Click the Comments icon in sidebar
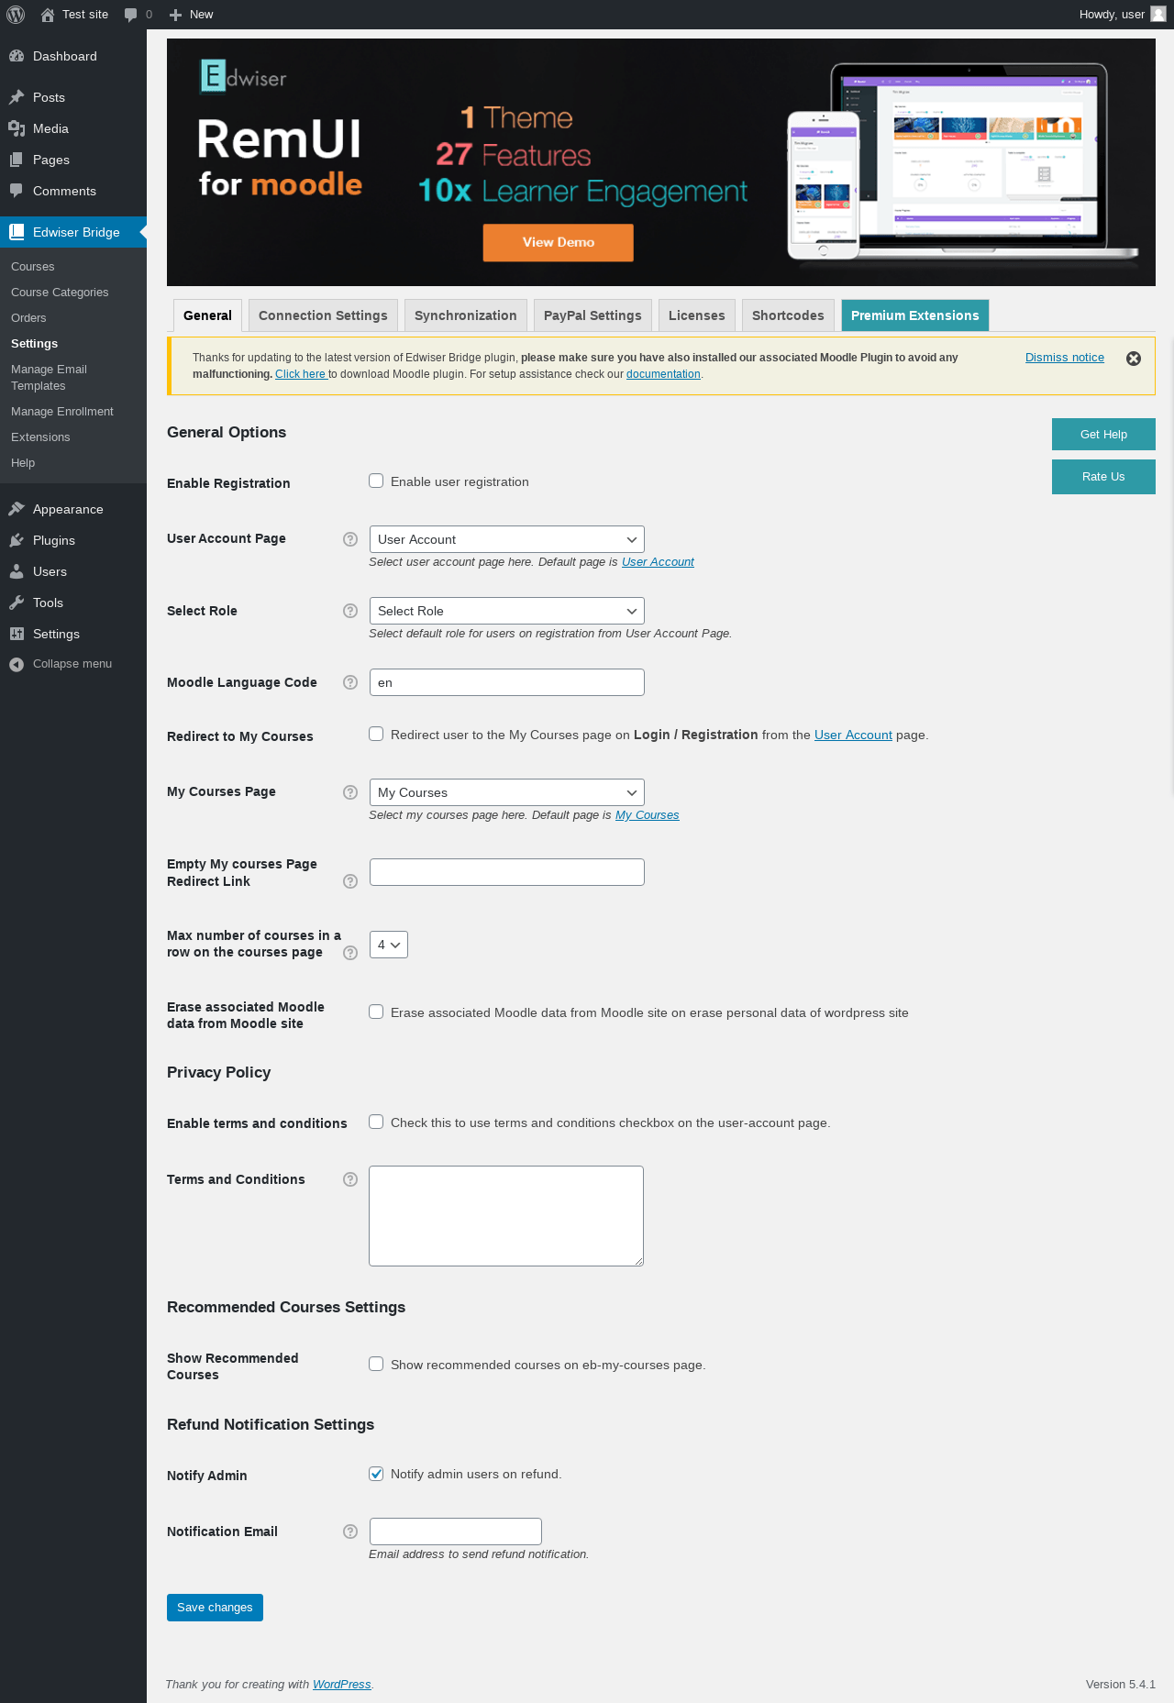This screenshot has width=1174, height=1703. 17,191
